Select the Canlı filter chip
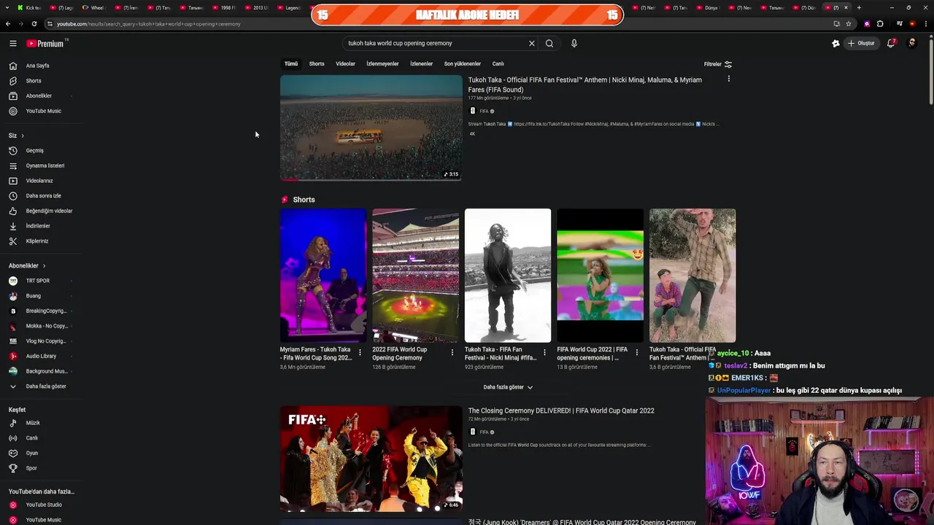This screenshot has width=934, height=525. pos(498,63)
